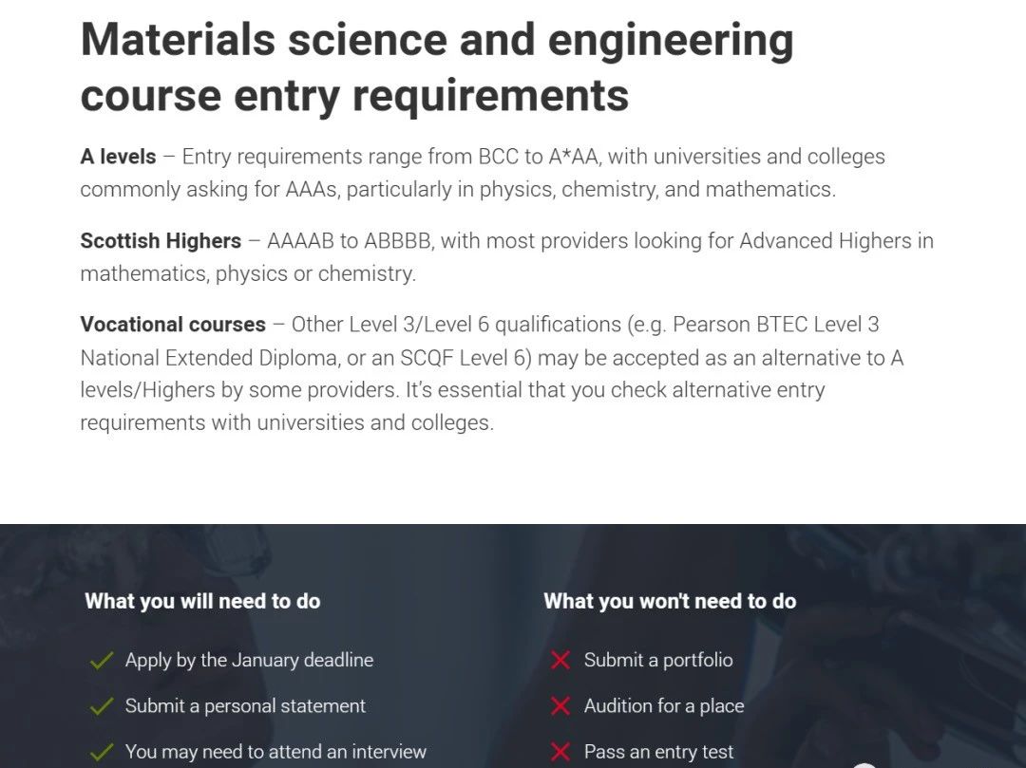
Task: Click the bold 'Scottish Highers' label
Action: pyautogui.click(x=161, y=241)
